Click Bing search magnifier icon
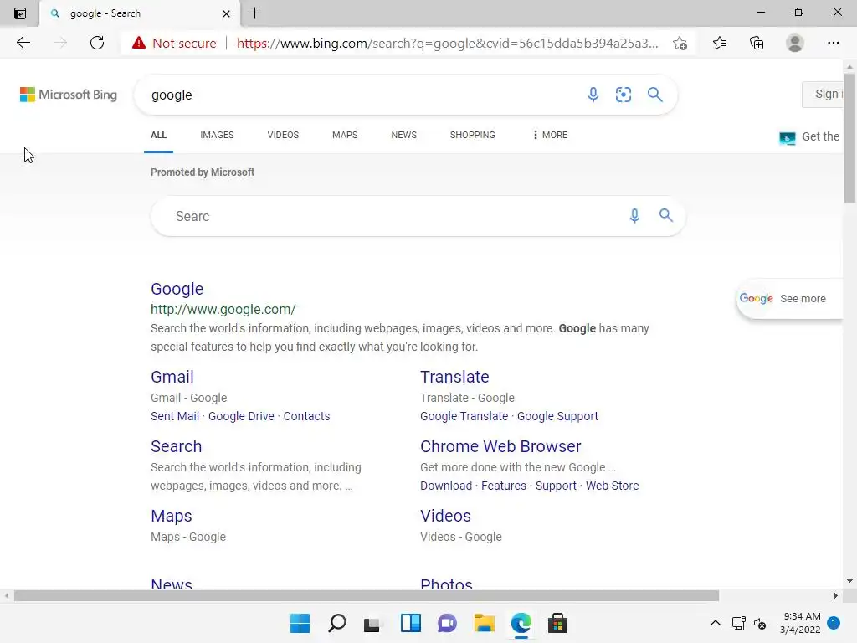Screen dimensions: 857x643 coord(654,95)
